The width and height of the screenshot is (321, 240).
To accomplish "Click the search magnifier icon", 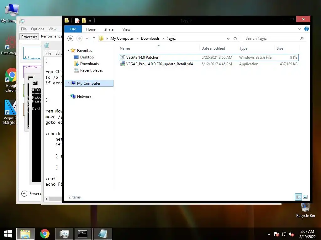I will (302, 38).
